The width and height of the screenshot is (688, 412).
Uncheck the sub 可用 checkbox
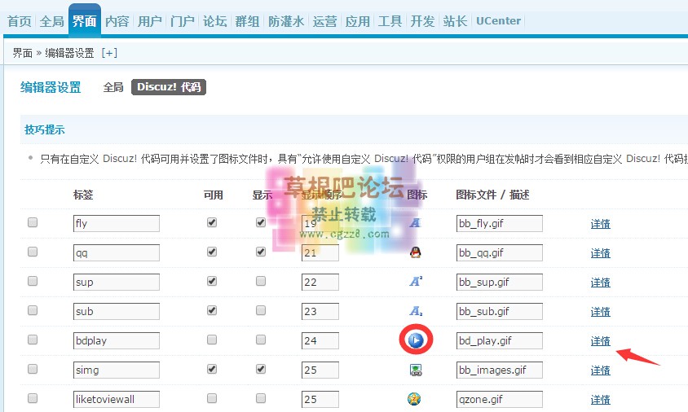[x=212, y=310]
